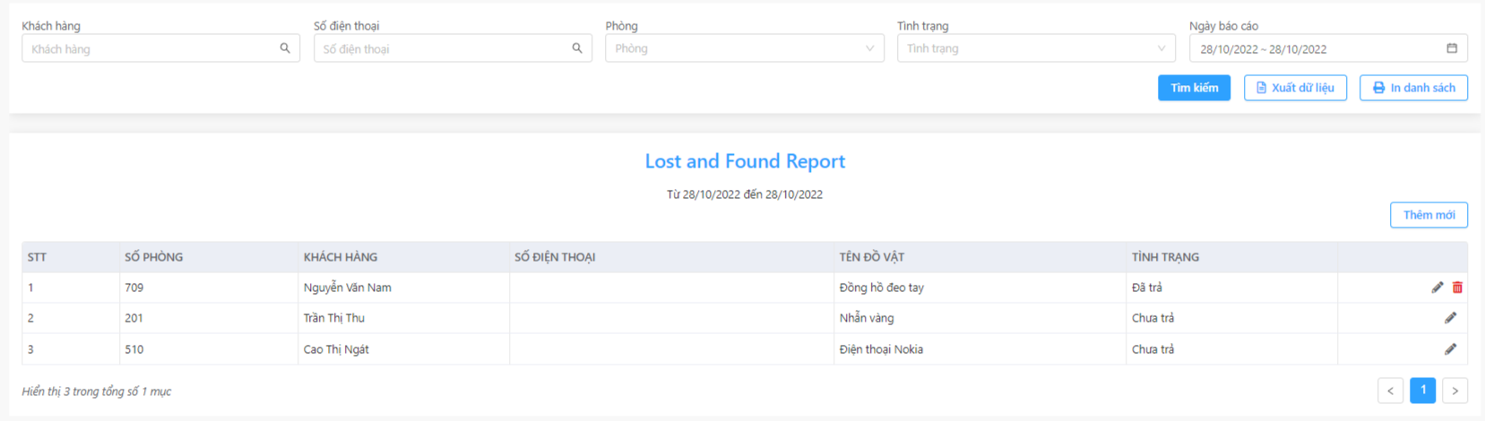The image size is (1485, 421).
Task: Focus the Khách hàng input field
Action: click(160, 48)
